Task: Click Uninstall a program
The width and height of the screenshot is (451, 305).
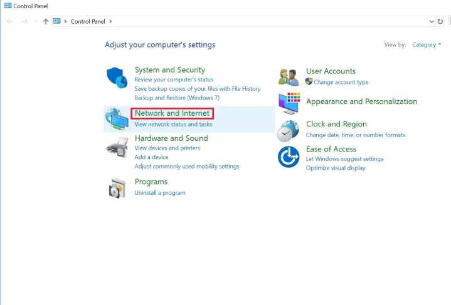Action: tap(160, 193)
